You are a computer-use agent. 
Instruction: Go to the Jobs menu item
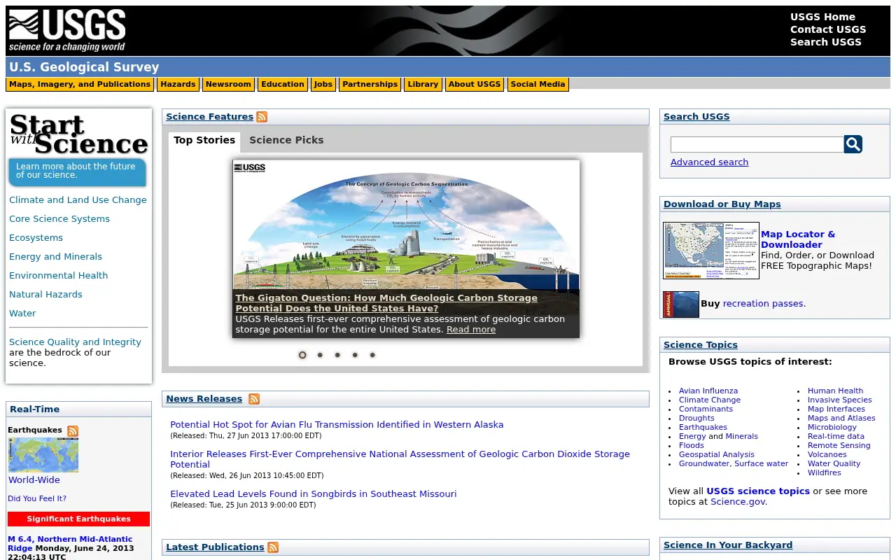[x=323, y=85]
